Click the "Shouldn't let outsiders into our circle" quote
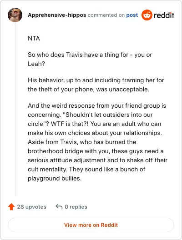This screenshot has width=182, height=240. [x=90, y=119]
